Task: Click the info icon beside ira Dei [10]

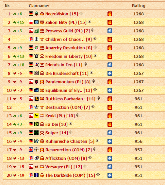Action: point(71,124)
